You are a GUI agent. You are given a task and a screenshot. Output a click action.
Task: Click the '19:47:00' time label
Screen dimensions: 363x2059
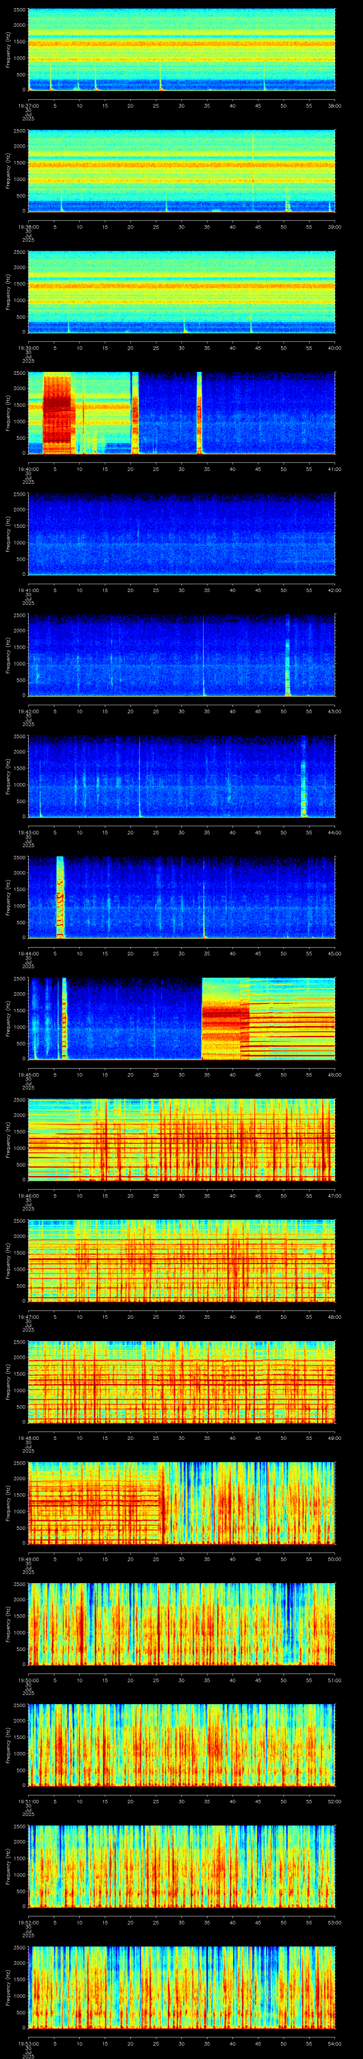click(29, 1317)
